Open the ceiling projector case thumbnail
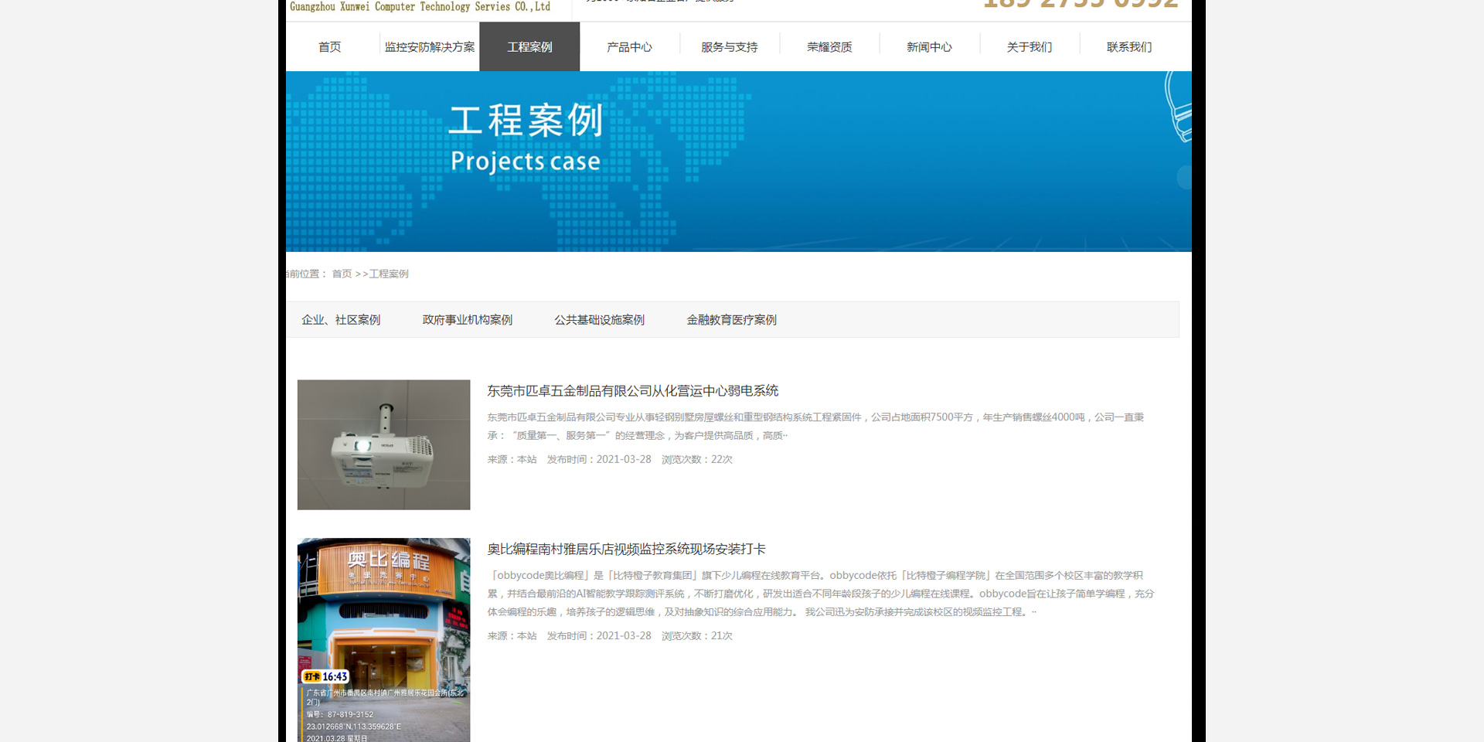Viewport: 1484px width, 742px height. [383, 444]
